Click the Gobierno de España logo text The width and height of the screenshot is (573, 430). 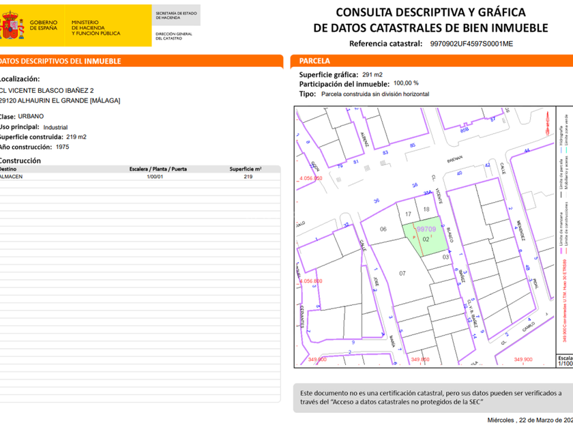44,25
